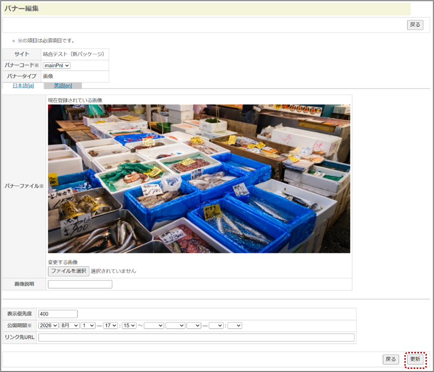
Task: Open the start year dropdown showing 2026
Action: 48,326
